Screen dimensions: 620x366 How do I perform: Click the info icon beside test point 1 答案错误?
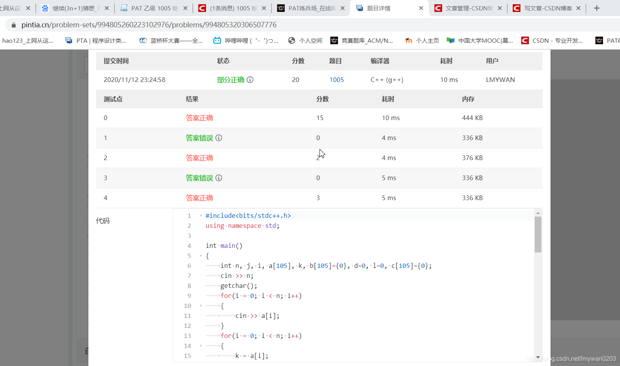tap(219, 138)
